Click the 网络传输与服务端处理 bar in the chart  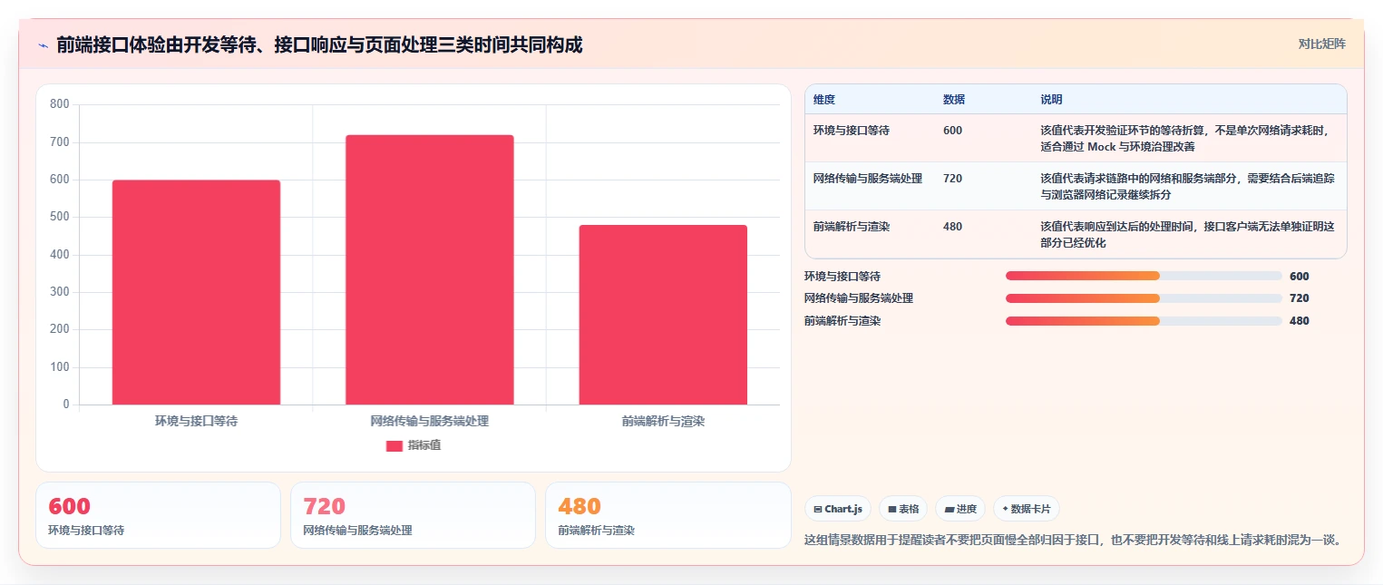click(x=430, y=269)
